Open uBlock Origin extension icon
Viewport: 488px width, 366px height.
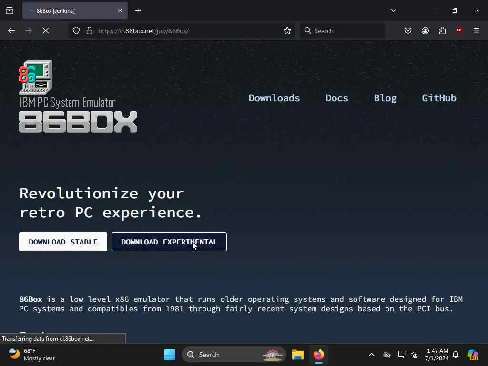(459, 31)
